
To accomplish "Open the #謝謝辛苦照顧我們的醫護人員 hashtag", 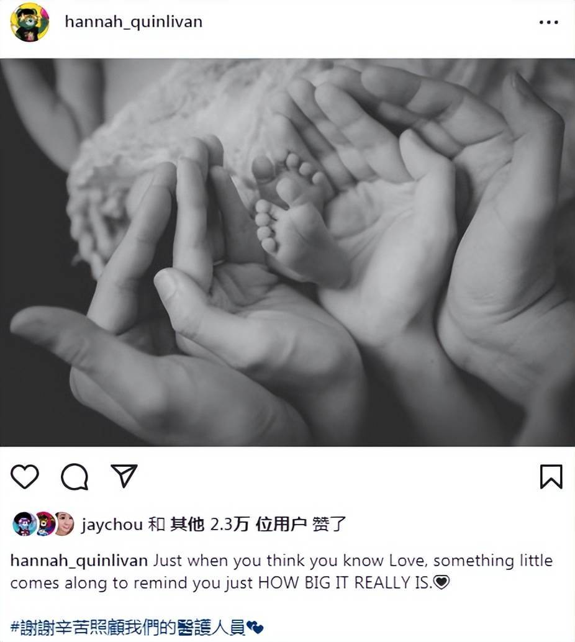I will [x=128, y=627].
